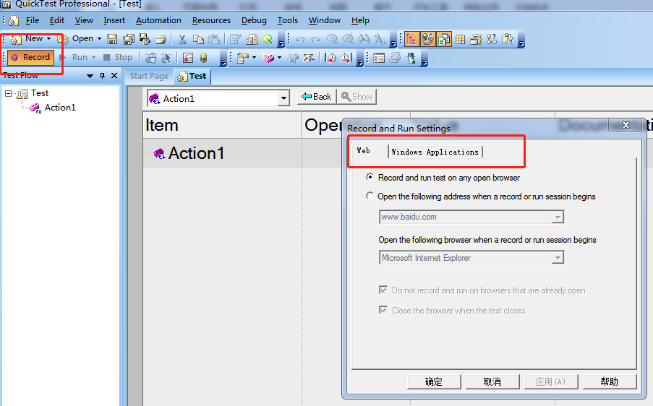Open the Debug menu
Viewport: 653px width, 406px height.
[x=254, y=20]
